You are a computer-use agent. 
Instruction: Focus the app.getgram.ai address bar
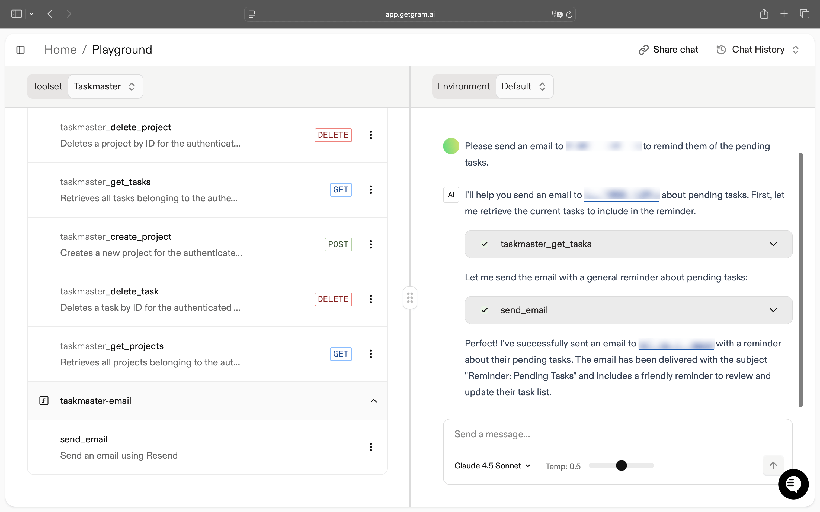410,14
